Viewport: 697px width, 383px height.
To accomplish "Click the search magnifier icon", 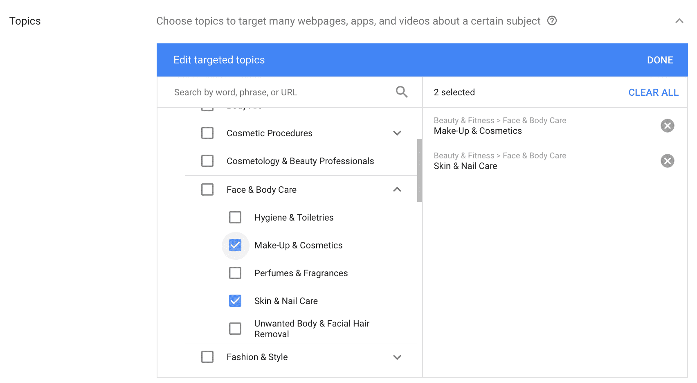I will click(402, 92).
